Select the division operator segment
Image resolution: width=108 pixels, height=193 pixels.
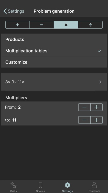tap(90, 25)
